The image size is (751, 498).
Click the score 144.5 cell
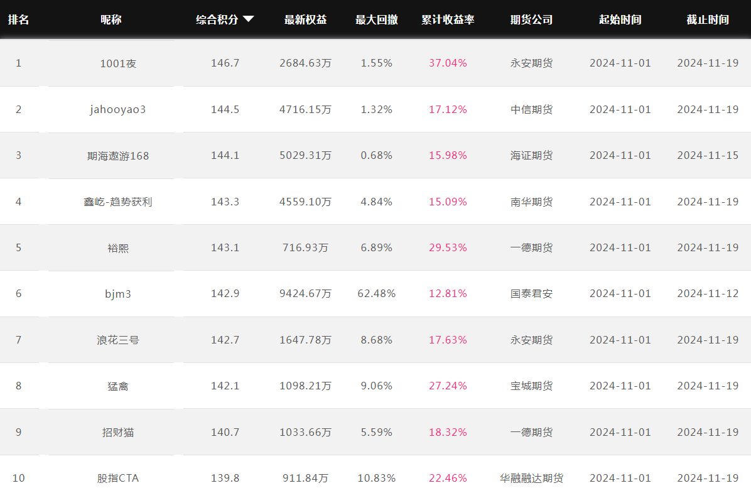tap(225, 110)
